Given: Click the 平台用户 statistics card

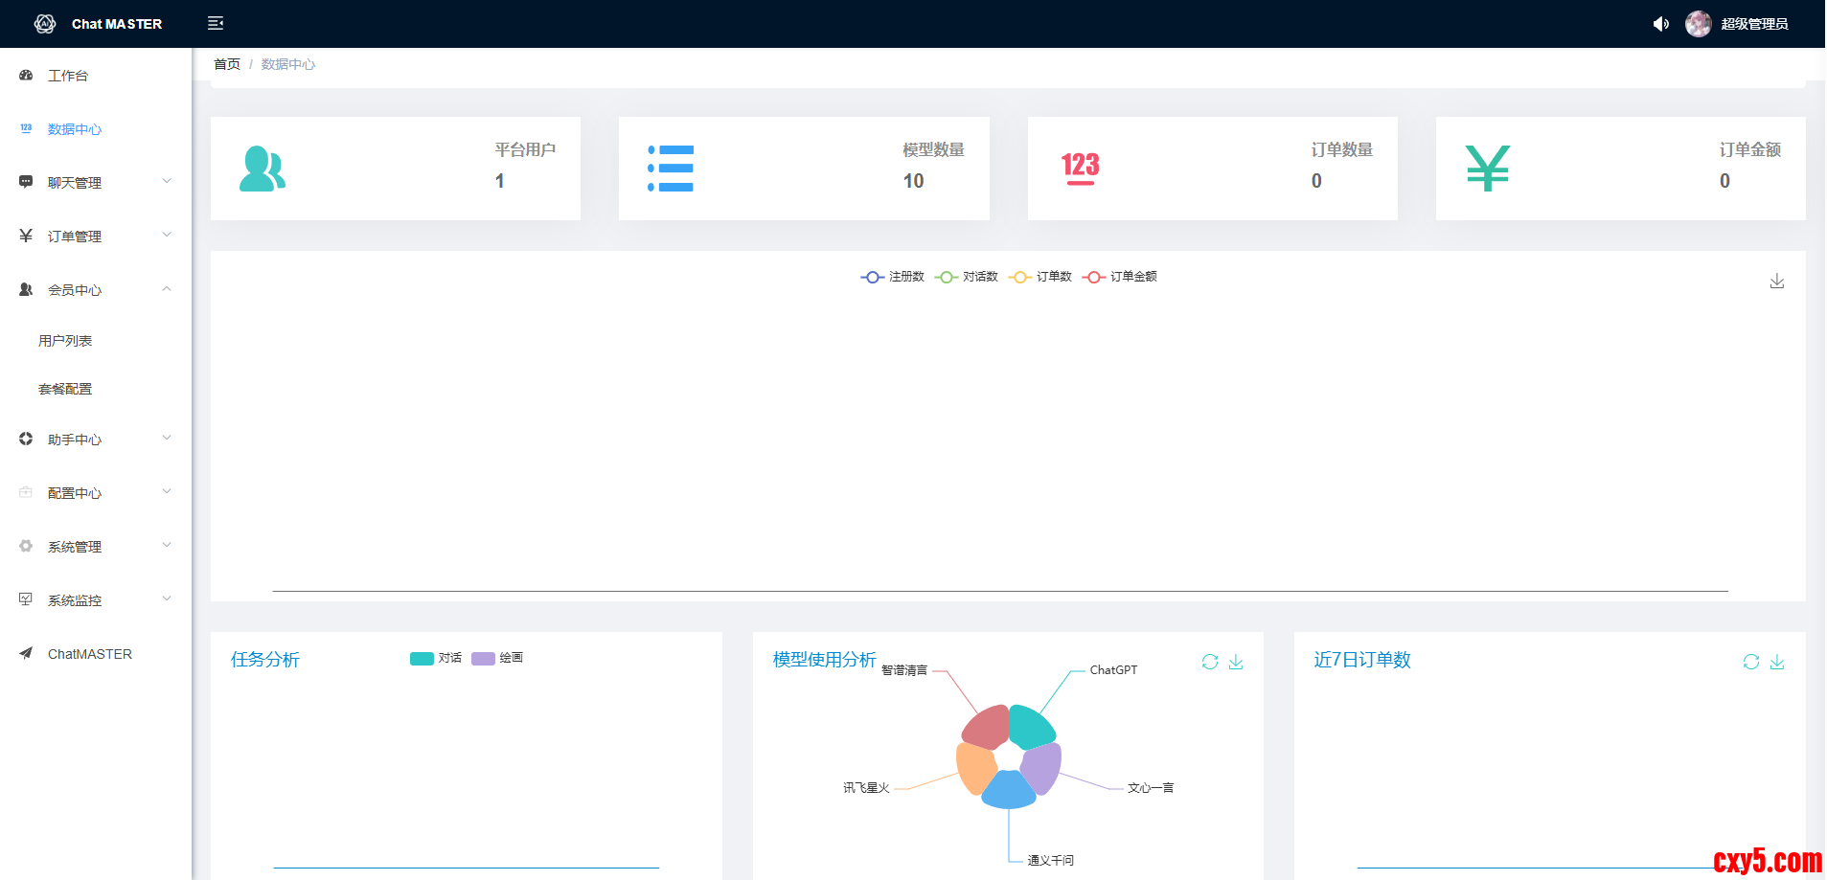Looking at the screenshot, I should click(395, 169).
